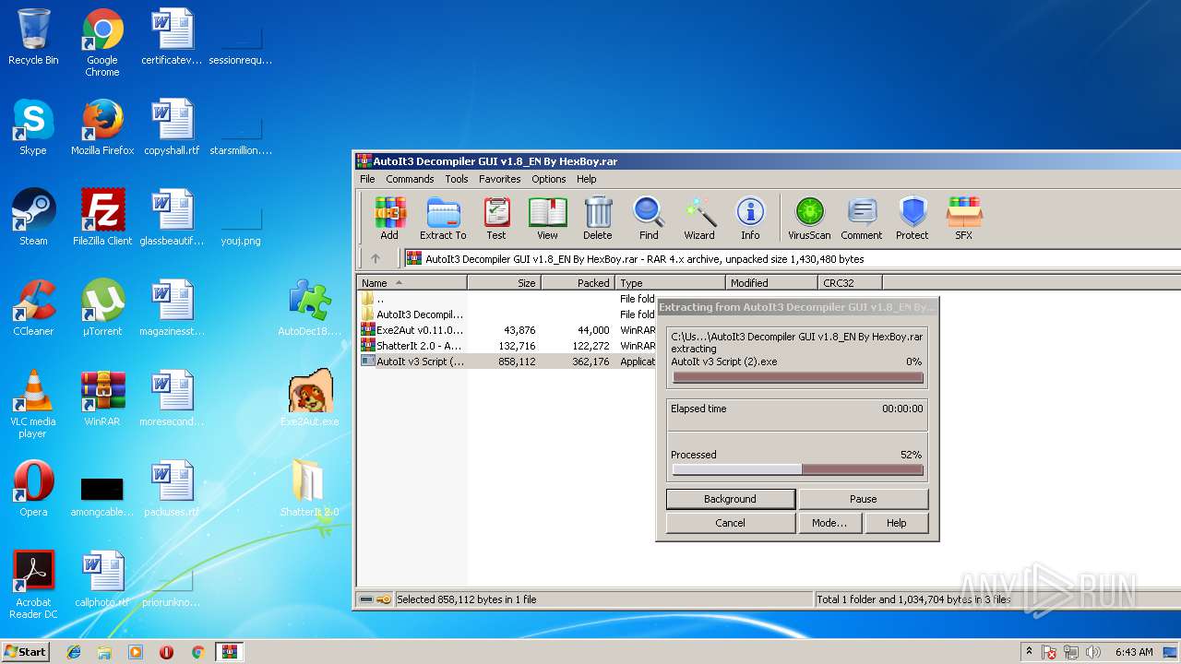Image resolution: width=1181 pixels, height=664 pixels.
Task: Open Mozilla Firefox desktop shortcut
Action: (x=102, y=127)
